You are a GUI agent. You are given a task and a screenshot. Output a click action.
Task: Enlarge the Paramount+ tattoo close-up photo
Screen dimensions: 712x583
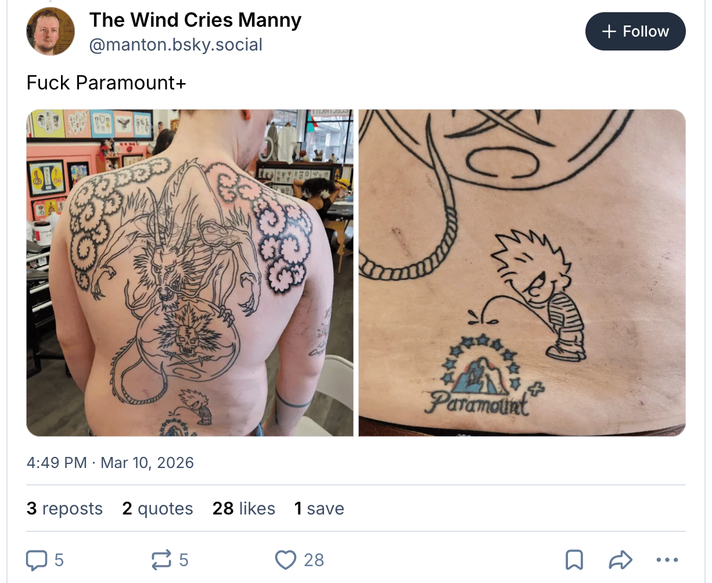pos(522,273)
